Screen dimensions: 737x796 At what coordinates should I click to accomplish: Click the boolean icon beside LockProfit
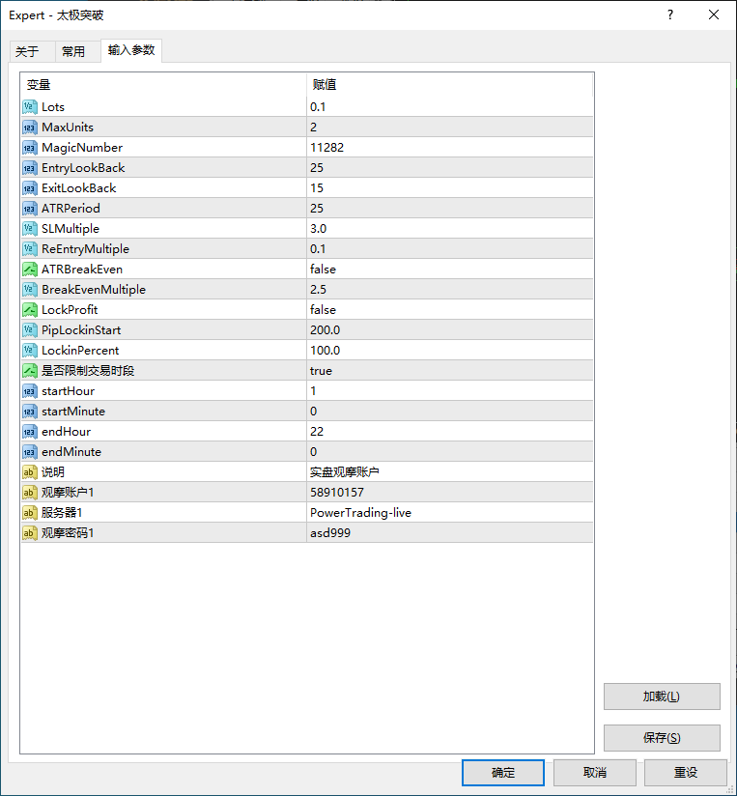pyautogui.click(x=29, y=310)
